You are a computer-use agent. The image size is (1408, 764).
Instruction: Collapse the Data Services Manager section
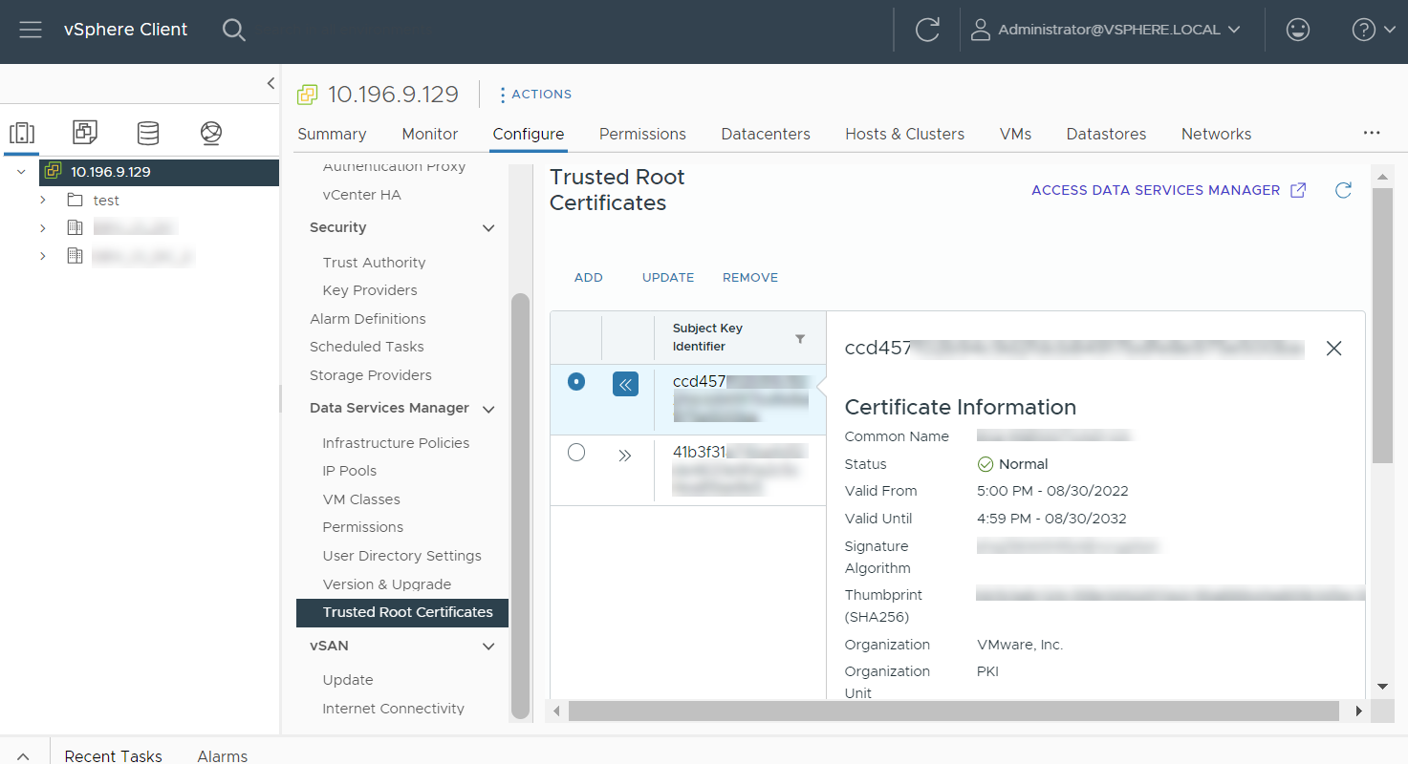point(488,409)
